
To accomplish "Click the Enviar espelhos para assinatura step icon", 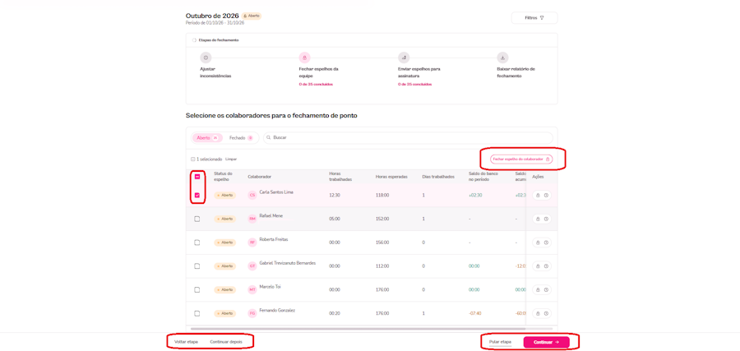I will [x=404, y=58].
